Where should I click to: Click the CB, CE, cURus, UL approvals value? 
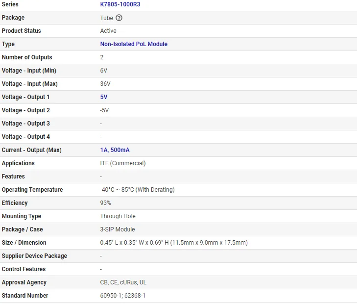[123, 282]
